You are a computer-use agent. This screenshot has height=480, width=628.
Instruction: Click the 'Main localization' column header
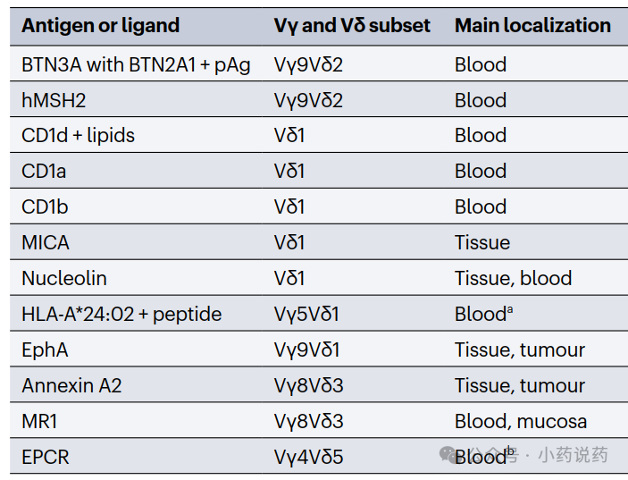click(532, 26)
